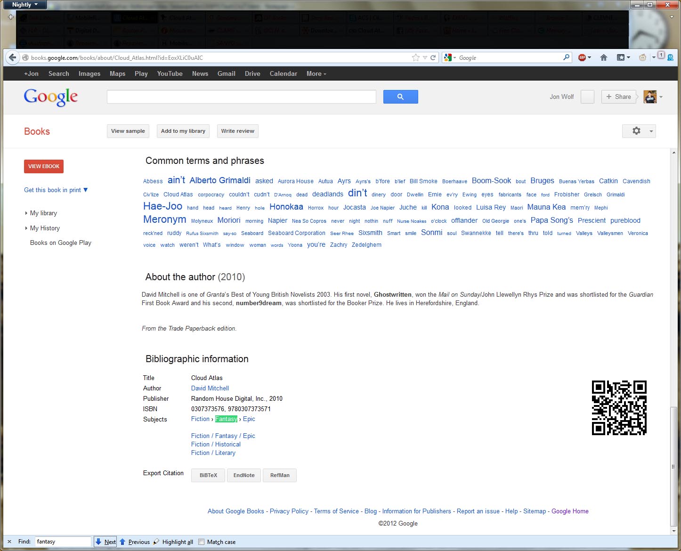
Task: List all tabs with the tab-strip arrow
Action: pyautogui.click(x=672, y=17)
